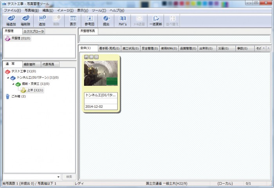Screen dimensions: 274x188
Task: Click the 検索 search button
Action: click(x=69, y=177)
